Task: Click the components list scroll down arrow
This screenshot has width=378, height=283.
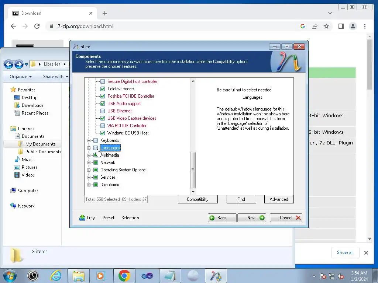Action: [x=193, y=192]
